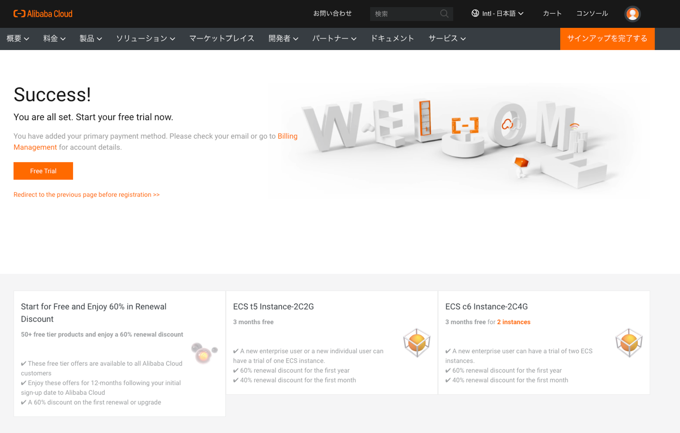
Task: Open the ECS c6 Instance-2C4G card title
Action: [x=487, y=306]
